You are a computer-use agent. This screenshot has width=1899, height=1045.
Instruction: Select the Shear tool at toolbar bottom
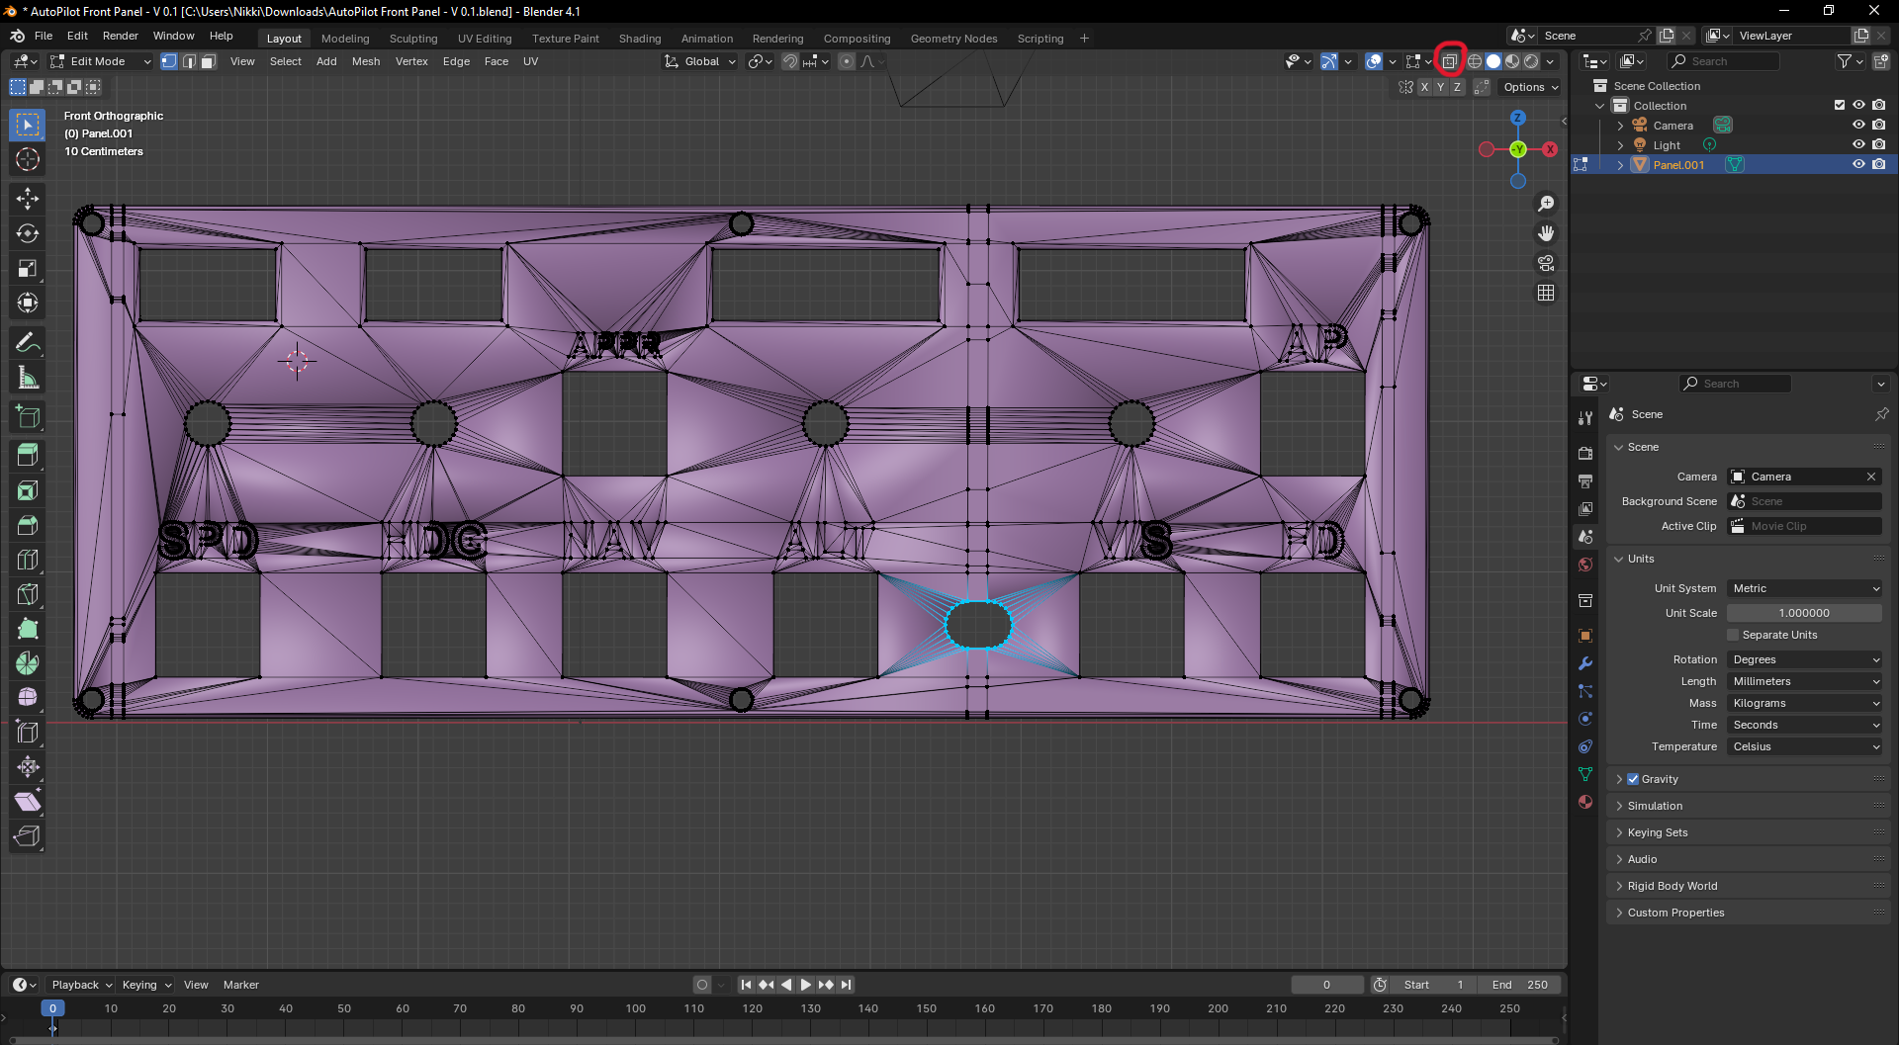(28, 801)
